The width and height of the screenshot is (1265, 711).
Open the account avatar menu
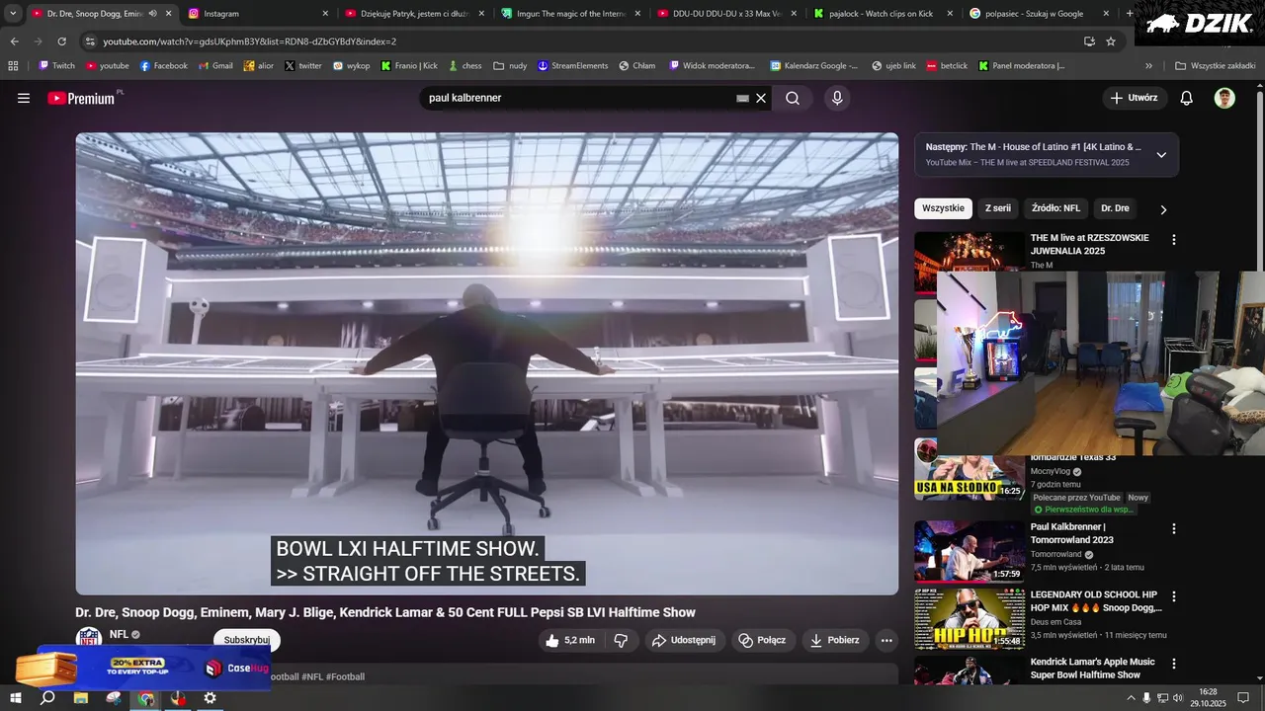pyautogui.click(x=1224, y=98)
